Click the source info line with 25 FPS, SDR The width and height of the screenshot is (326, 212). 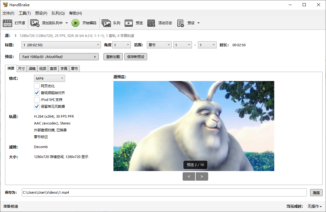tap(77, 36)
